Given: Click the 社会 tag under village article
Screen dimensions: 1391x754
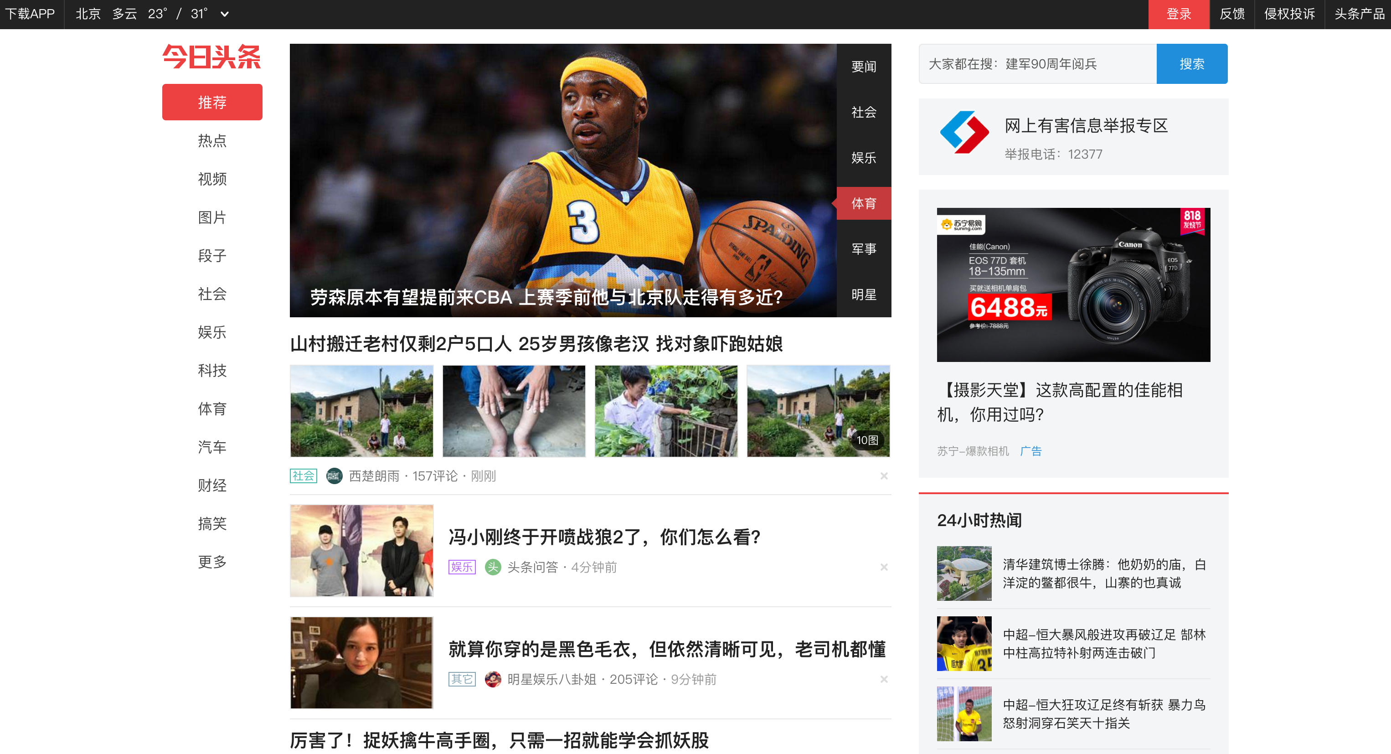Looking at the screenshot, I should [303, 476].
